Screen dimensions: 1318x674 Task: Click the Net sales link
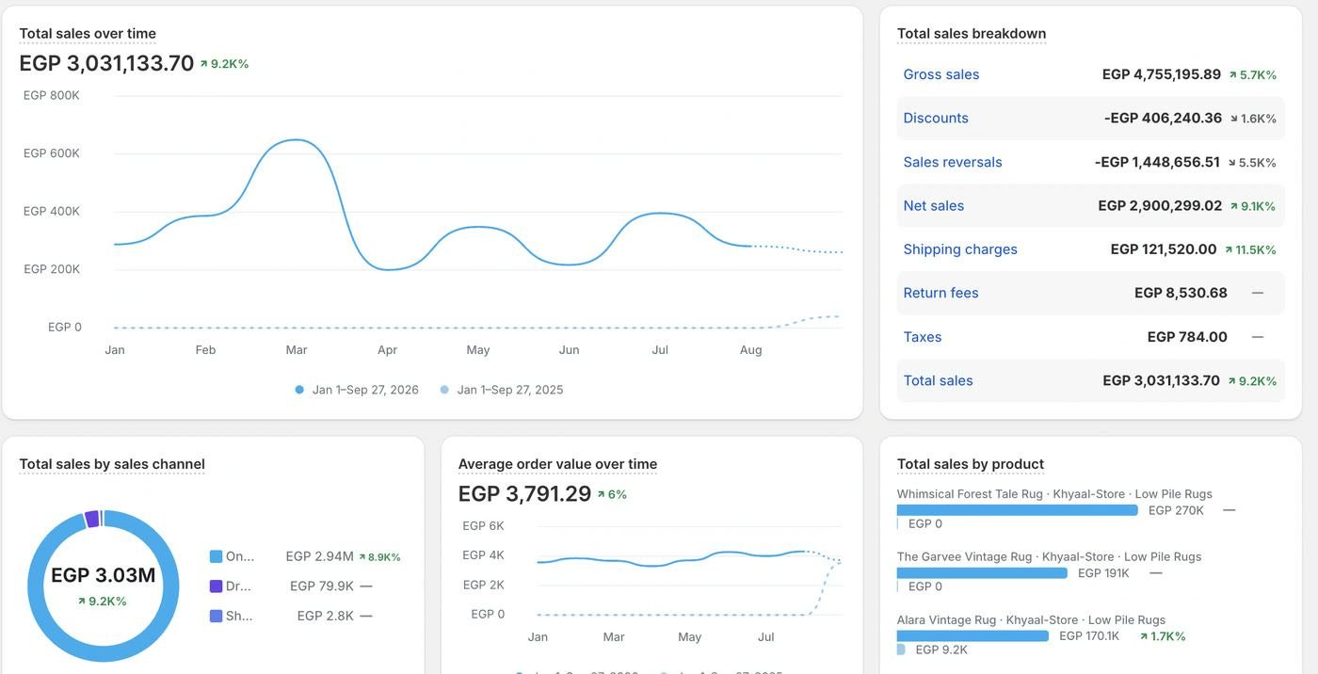[934, 205]
